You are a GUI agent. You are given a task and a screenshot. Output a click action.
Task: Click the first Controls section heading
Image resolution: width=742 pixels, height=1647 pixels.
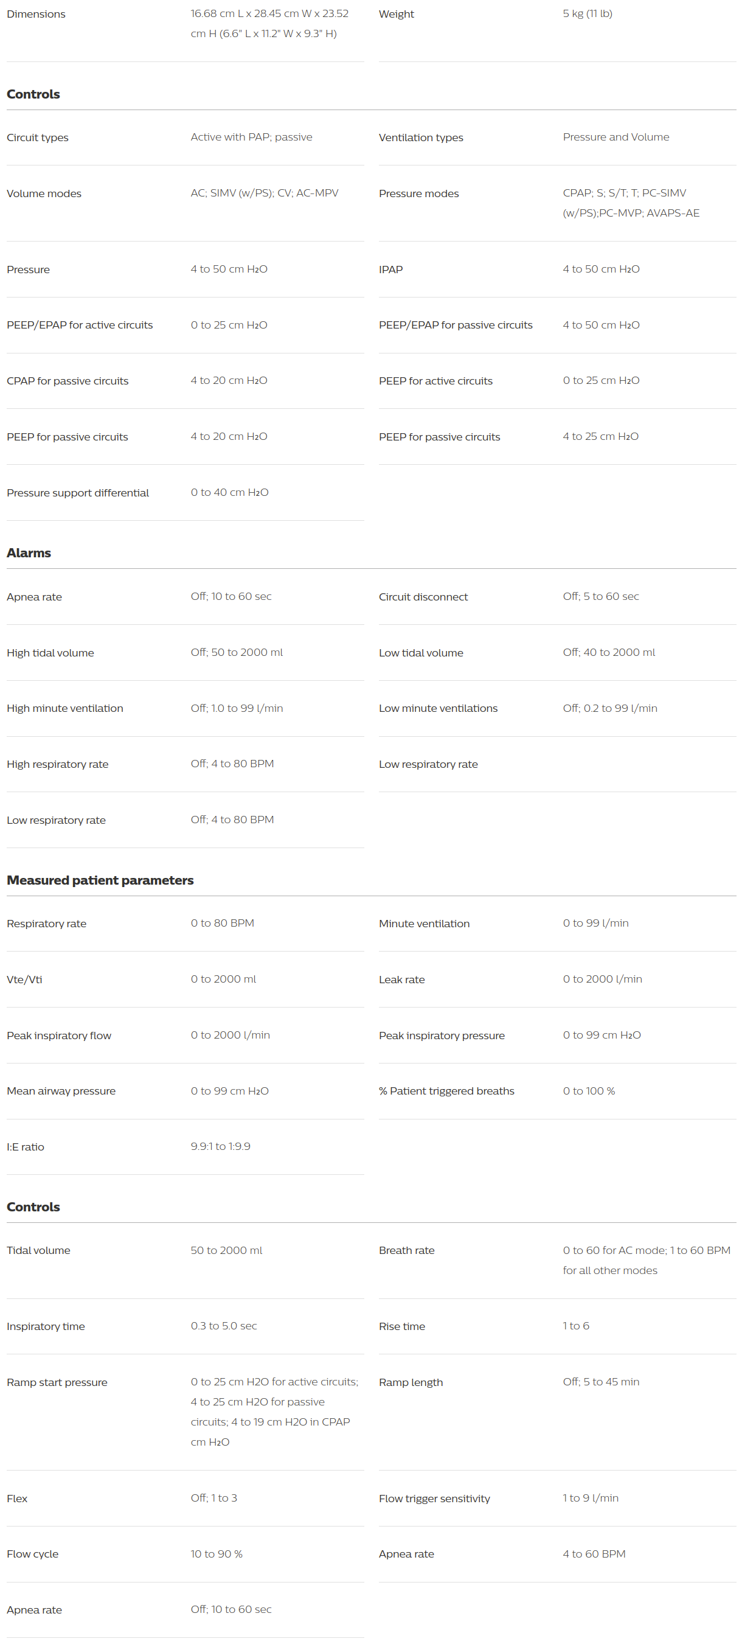click(x=33, y=94)
